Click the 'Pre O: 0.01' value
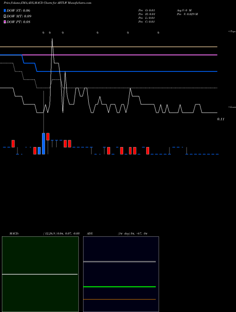This screenshot has height=312, width=236. click(x=147, y=10)
